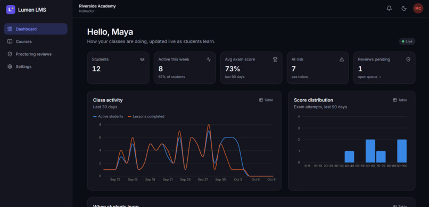Click the Courses book icon
The image size is (429, 207).
pos(10,41)
